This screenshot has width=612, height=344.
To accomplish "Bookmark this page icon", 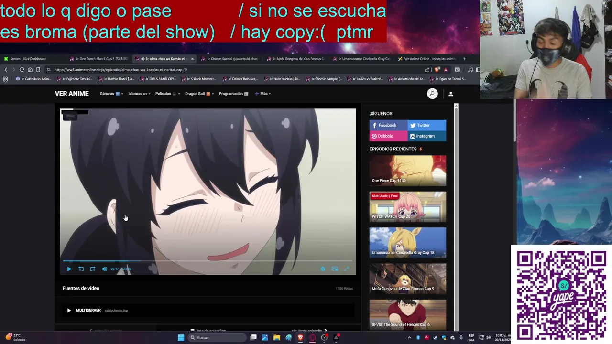I will pos(38,70).
